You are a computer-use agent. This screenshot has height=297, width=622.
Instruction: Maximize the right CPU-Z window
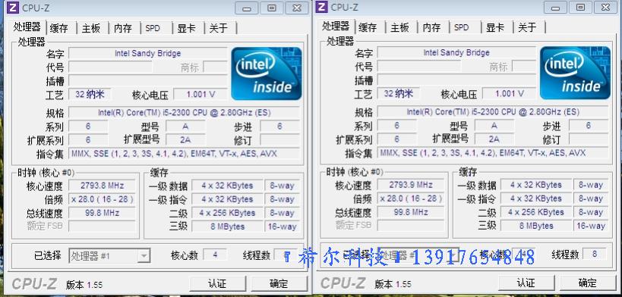580,7
